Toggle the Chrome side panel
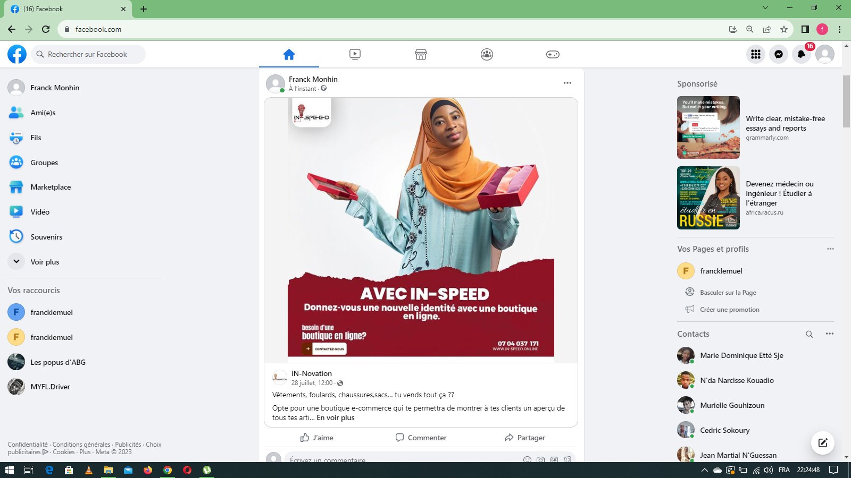This screenshot has height=478, width=851. [805, 29]
